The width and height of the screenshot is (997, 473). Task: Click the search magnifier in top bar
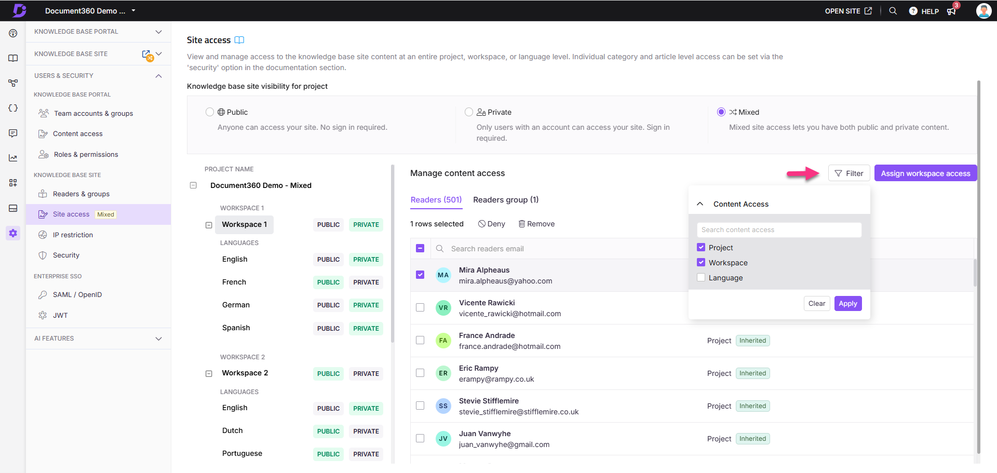(x=893, y=11)
